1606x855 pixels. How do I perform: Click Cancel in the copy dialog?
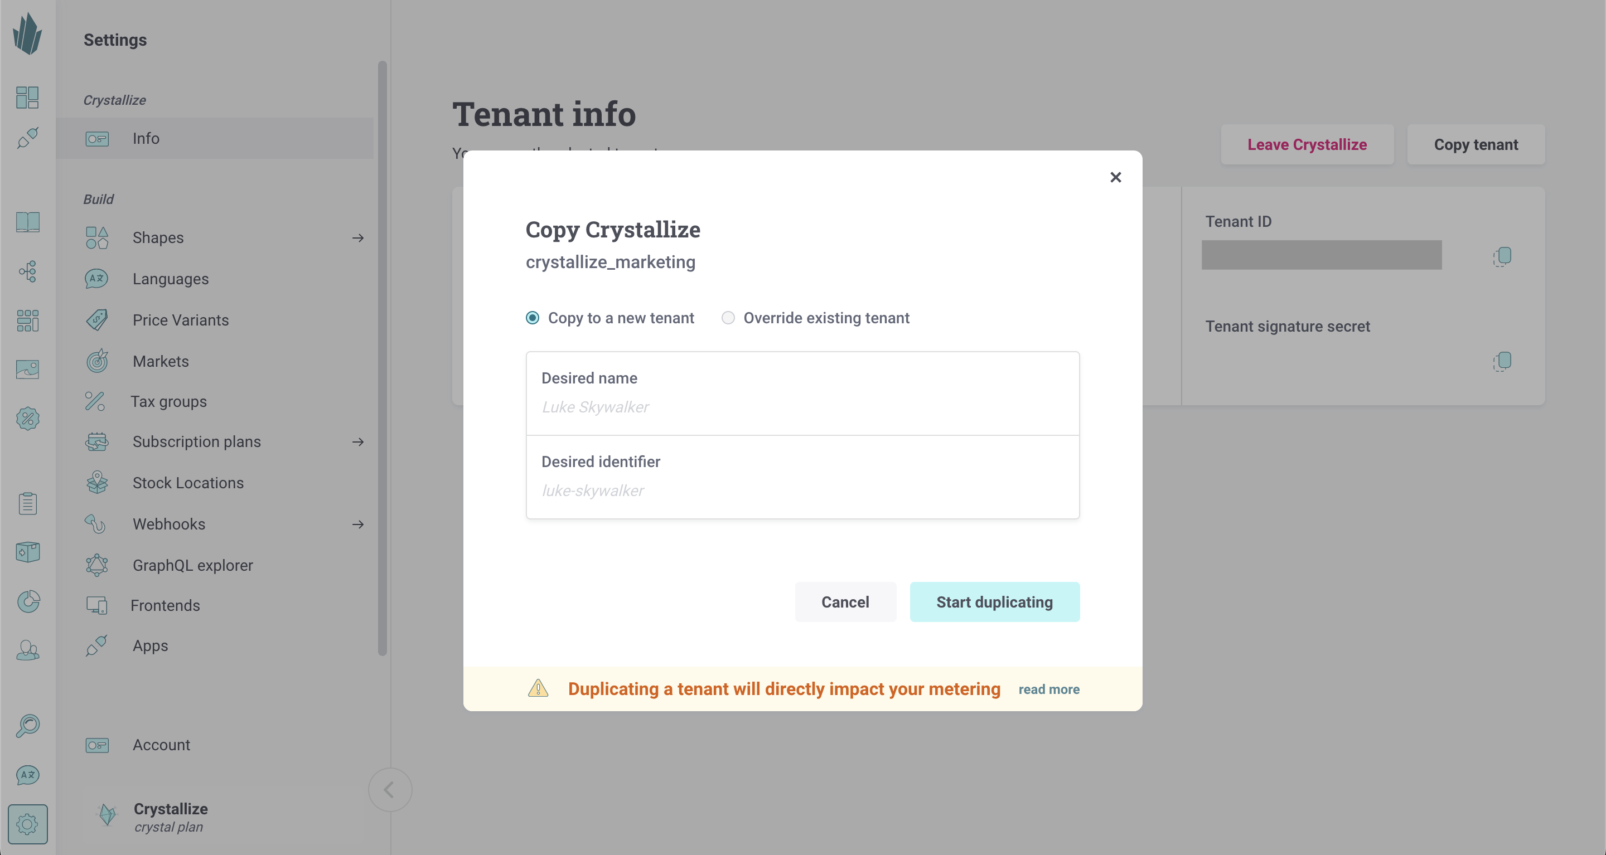[845, 602]
